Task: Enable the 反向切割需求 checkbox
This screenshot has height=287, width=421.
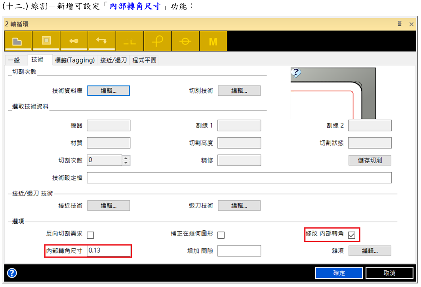Action: pos(90,235)
